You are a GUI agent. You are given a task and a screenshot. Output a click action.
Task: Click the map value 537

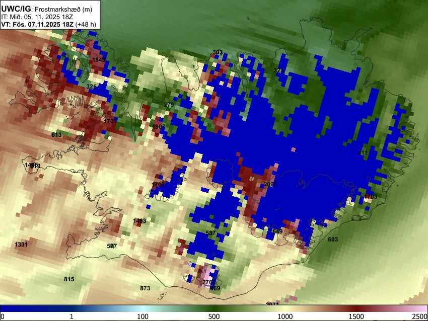pyautogui.click(x=210, y=233)
